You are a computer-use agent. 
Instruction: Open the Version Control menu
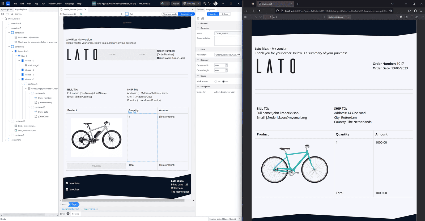coord(55,4)
